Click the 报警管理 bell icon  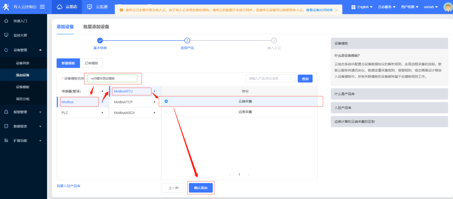tap(6, 112)
